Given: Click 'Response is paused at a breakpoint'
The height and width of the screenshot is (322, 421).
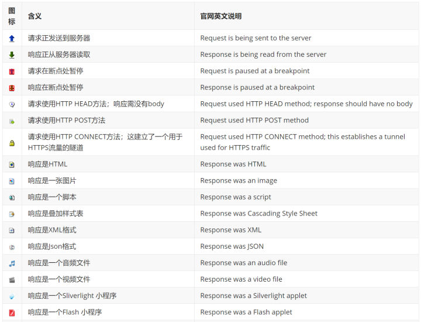Looking at the screenshot, I should [257, 87].
